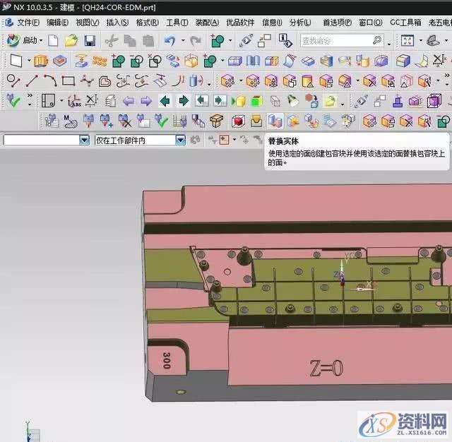Image resolution: width=452 pixels, height=442 pixels.
Task: Click the ABS coordinate icon
Action: [74, 101]
